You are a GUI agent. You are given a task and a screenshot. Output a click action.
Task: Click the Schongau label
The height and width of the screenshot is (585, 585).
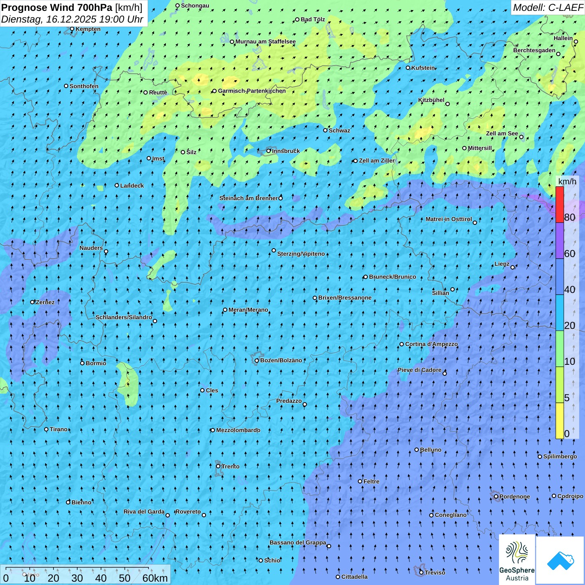tap(195, 5)
